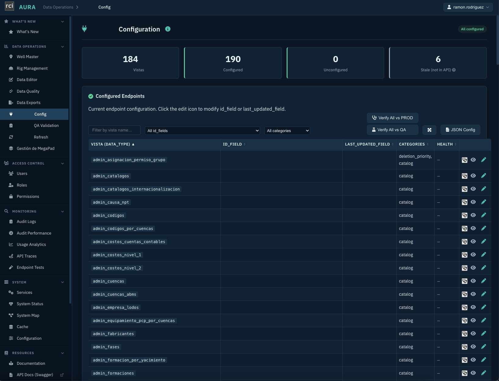This screenshot has height=381, width=499.
Task: Collapse the Access Control sidebar section
Action: point(34,163)
